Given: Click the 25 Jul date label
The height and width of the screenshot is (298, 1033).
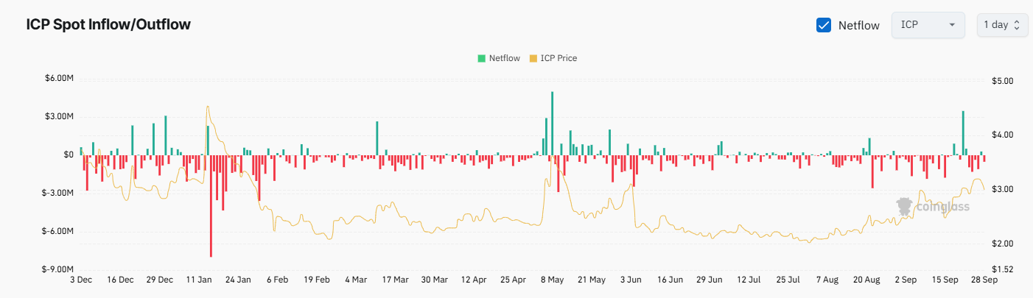Looking at the screenshot, I should (788, 280).
